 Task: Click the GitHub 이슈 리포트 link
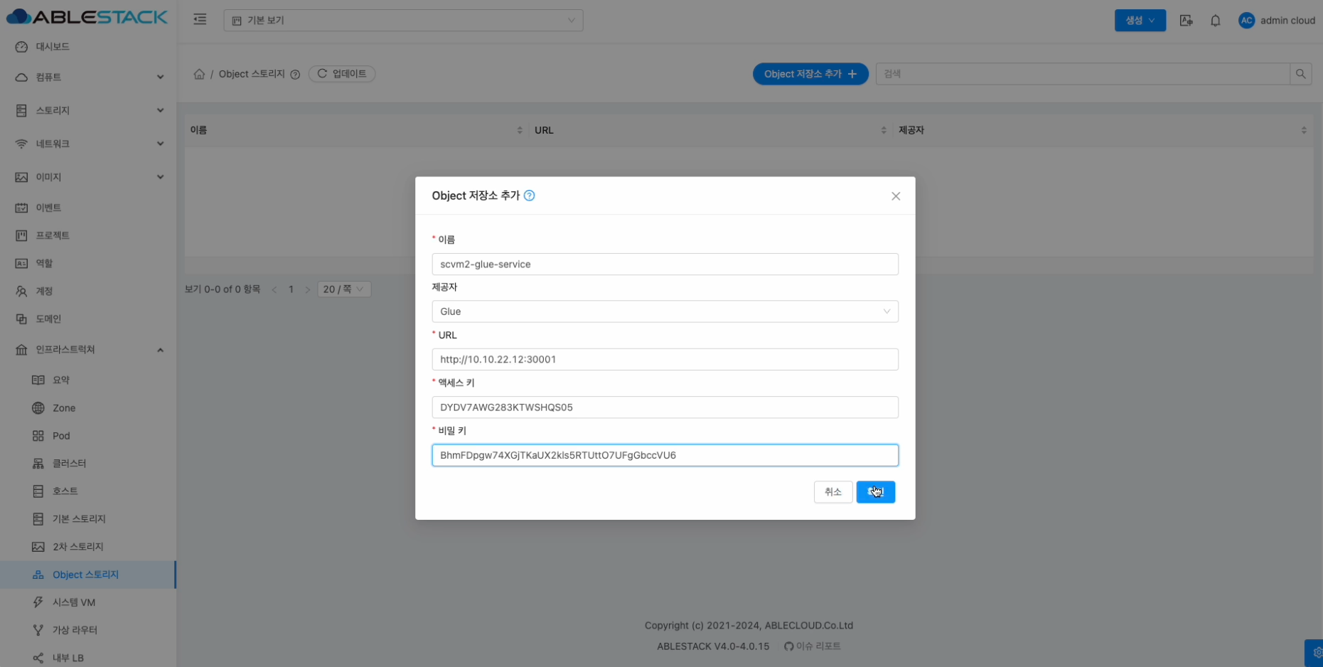812,646
